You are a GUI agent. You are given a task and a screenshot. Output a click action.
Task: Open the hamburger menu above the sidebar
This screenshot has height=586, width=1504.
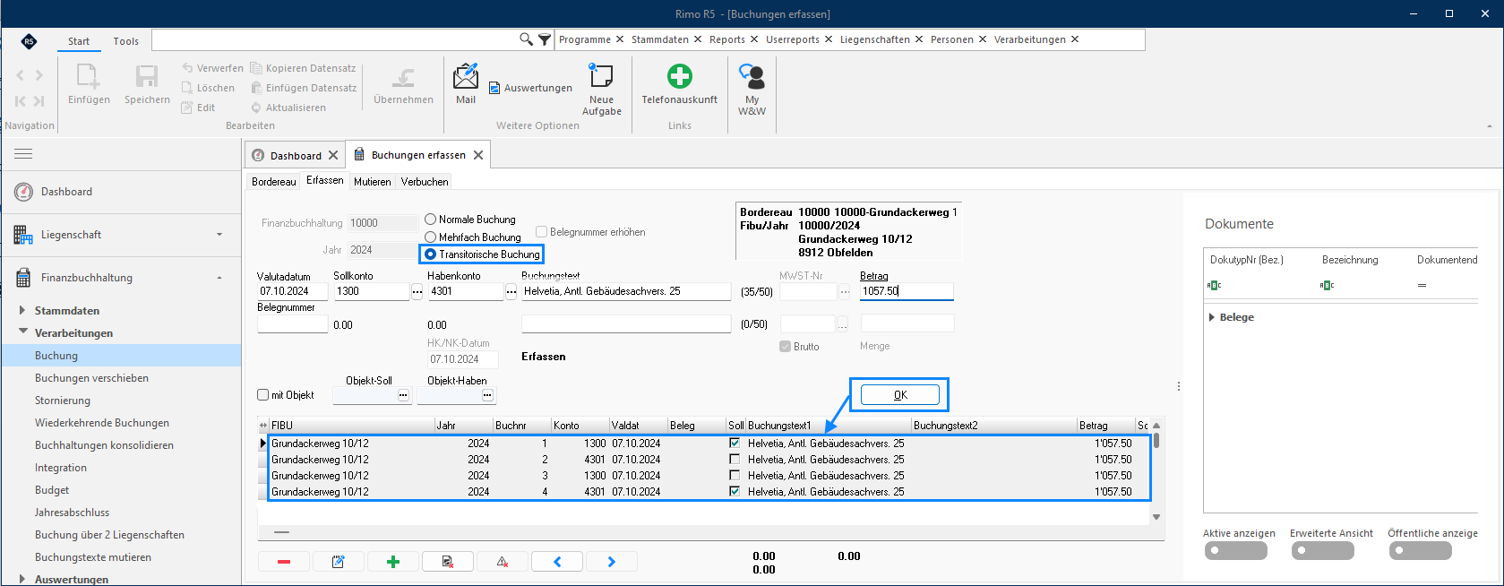[23, 154]
